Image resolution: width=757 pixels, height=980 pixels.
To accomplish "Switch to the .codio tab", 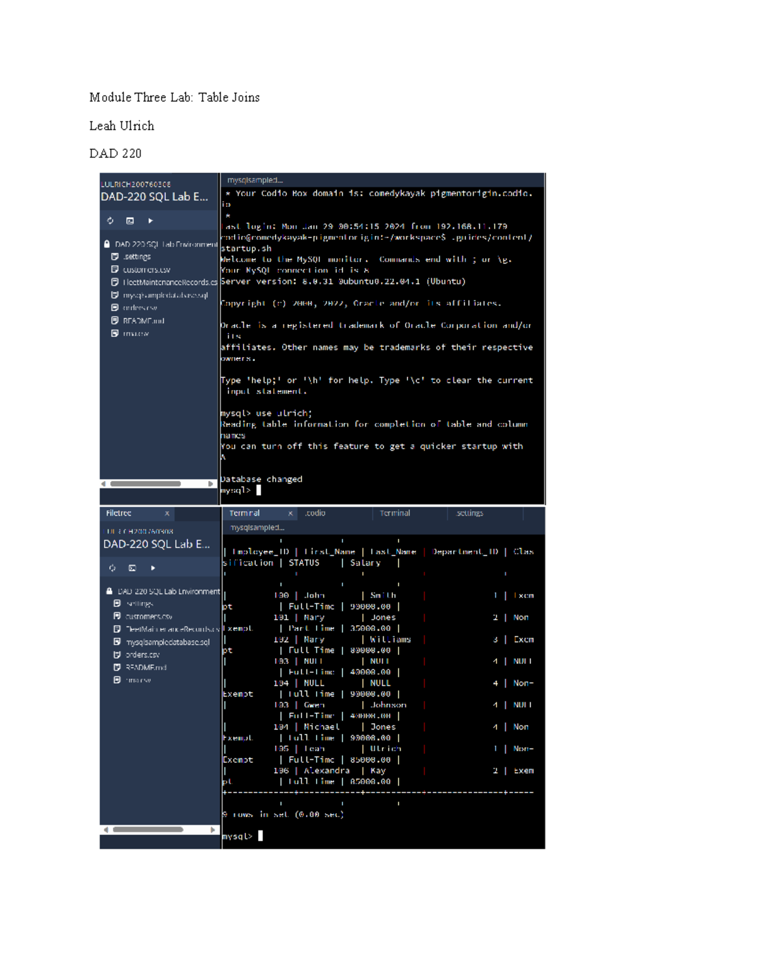I will 314,513.
